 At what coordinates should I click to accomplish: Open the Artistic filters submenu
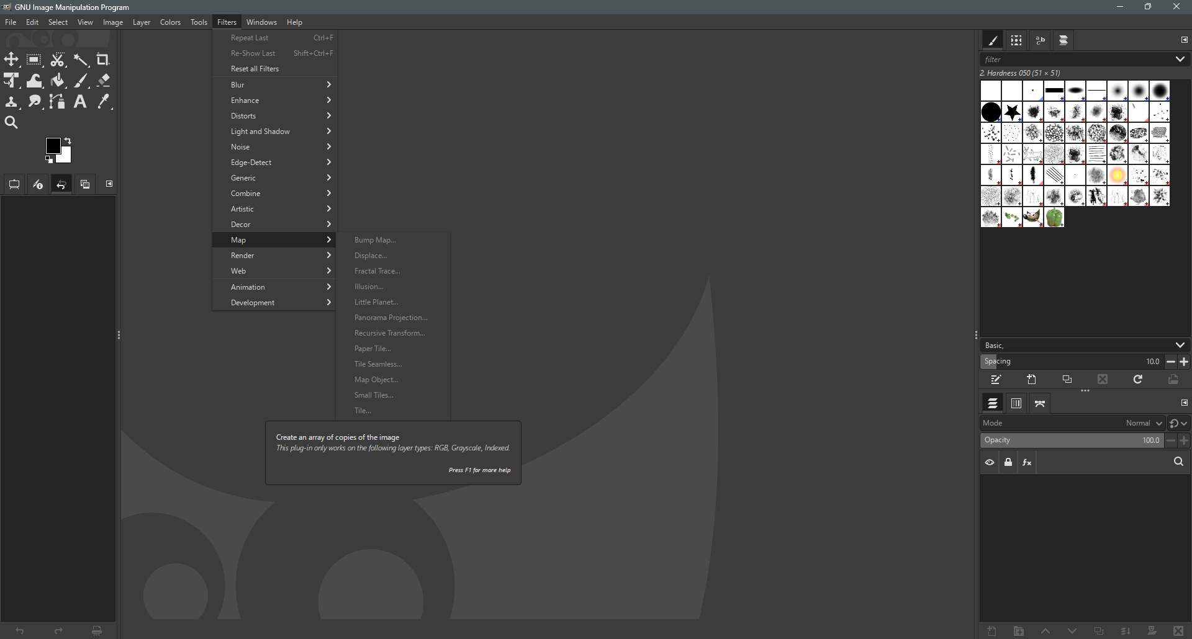pos(274,209)
